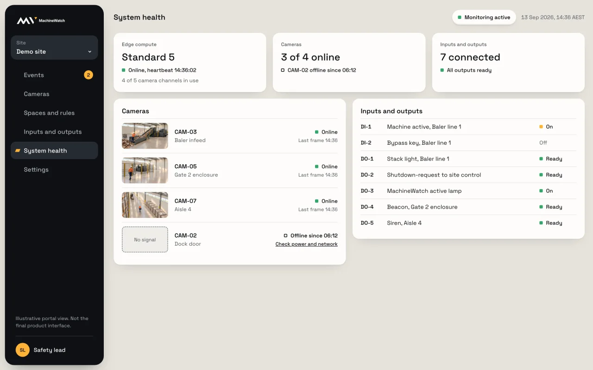Open the CAM-03 Baler infeed thumbnail
This screenshot has width=593, height=370.
(145, 136)
